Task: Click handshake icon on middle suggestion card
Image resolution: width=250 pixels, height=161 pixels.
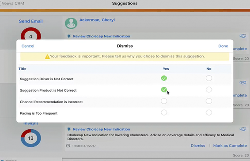Action: (243, 82)
